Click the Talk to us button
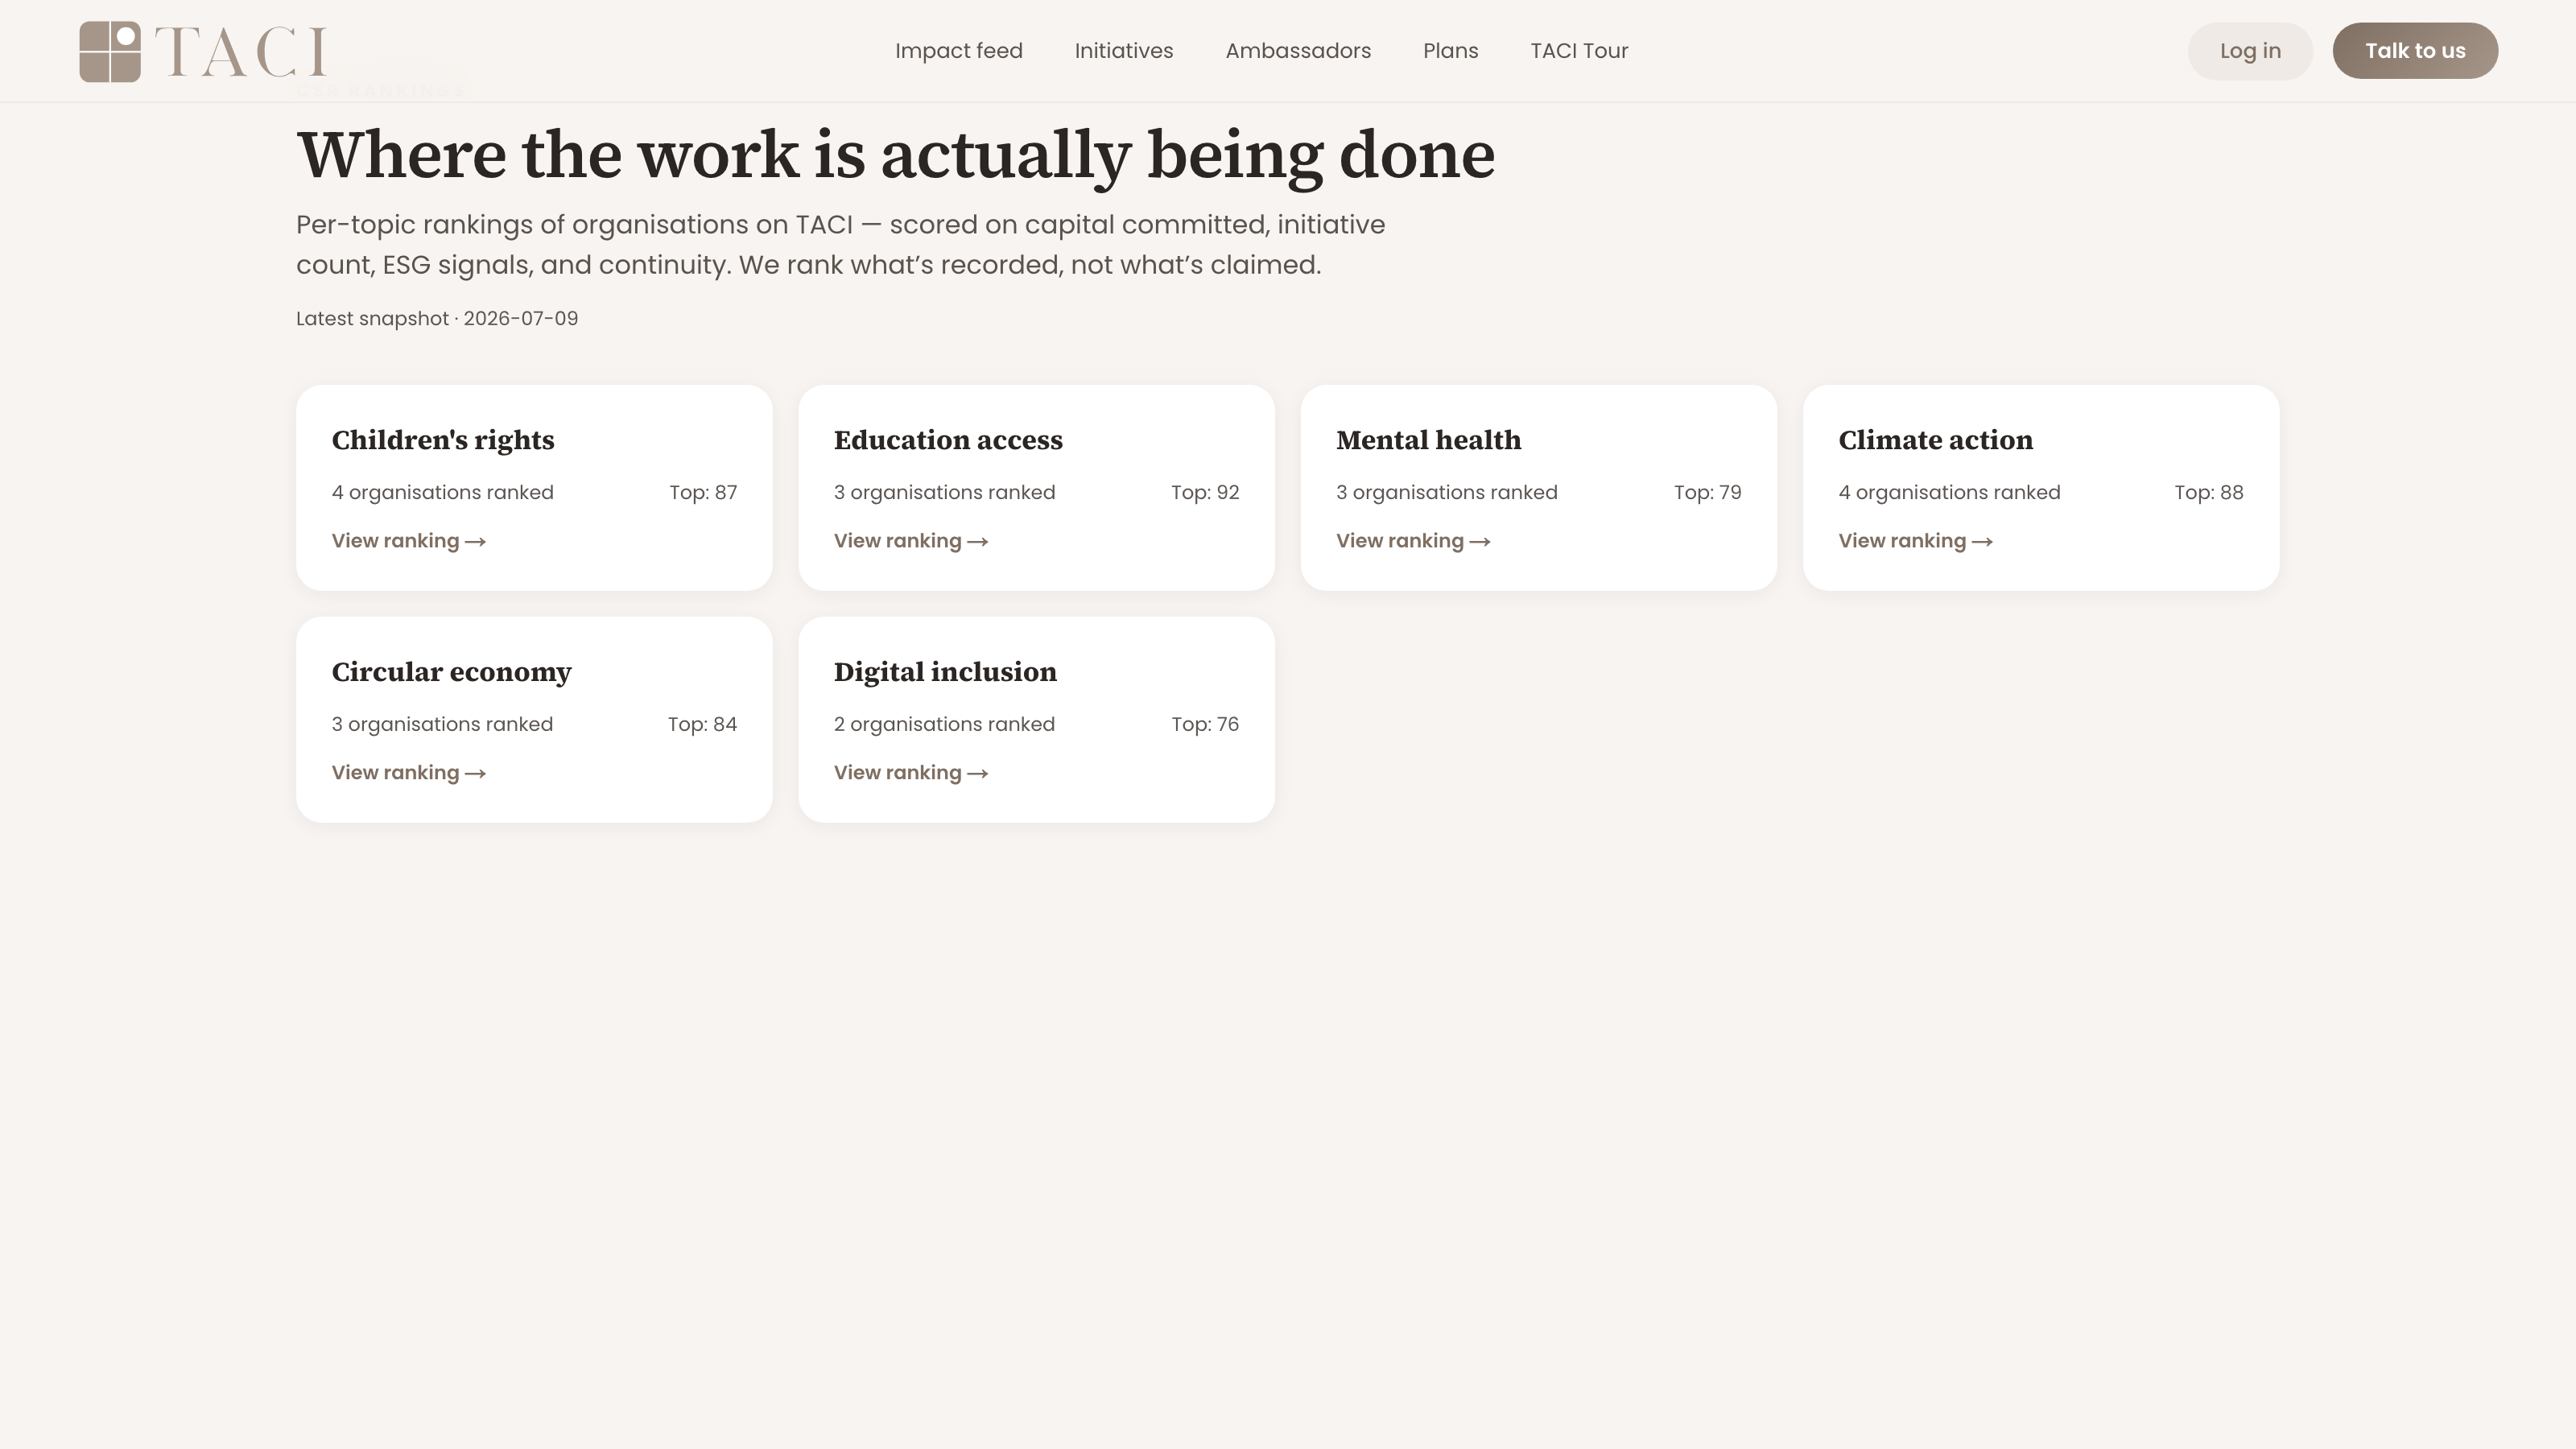Image resolution: width=2576 pixels, height=1449 pixels. (x=2415, y=51)
